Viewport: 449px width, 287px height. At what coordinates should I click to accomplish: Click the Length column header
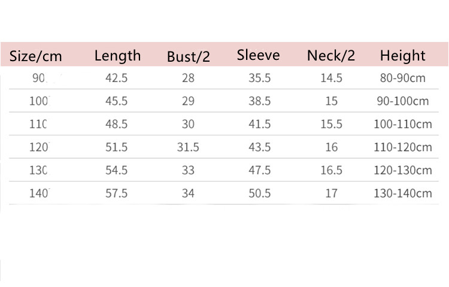click(117, 56)
